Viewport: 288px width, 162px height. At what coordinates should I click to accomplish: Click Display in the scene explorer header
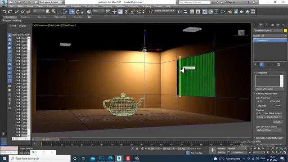click(22, 26)
